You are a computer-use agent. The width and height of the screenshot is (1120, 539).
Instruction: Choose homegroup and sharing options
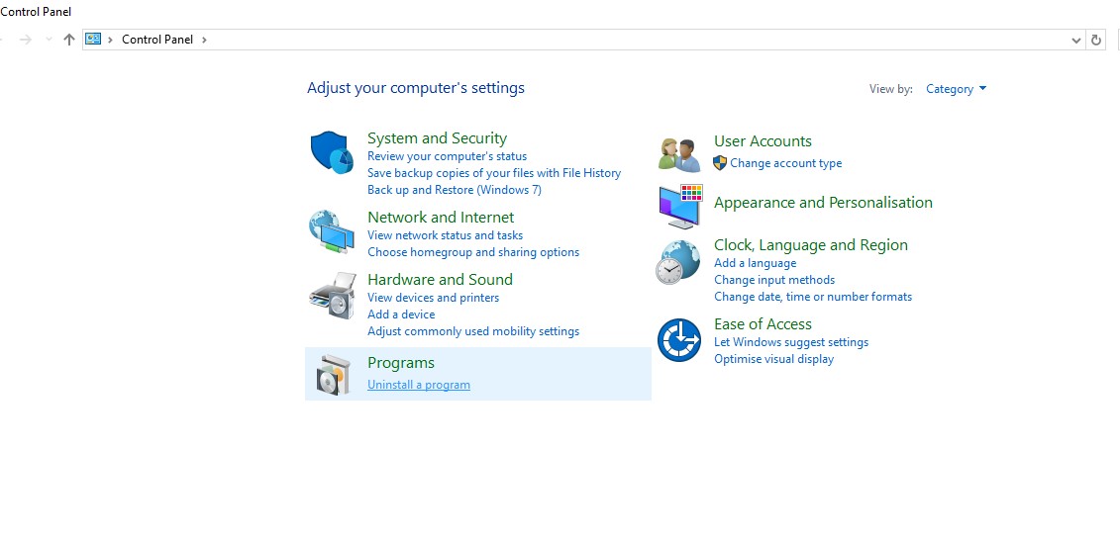pyautogui.click(x=473, y=251)
